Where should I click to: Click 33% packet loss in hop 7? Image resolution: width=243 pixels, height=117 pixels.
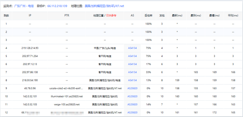(x=148, y=72)
